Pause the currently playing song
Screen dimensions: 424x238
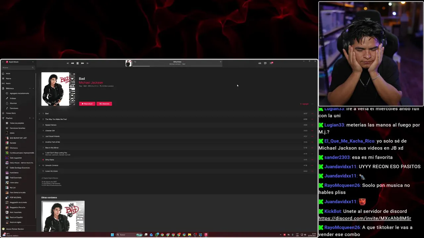78,63
